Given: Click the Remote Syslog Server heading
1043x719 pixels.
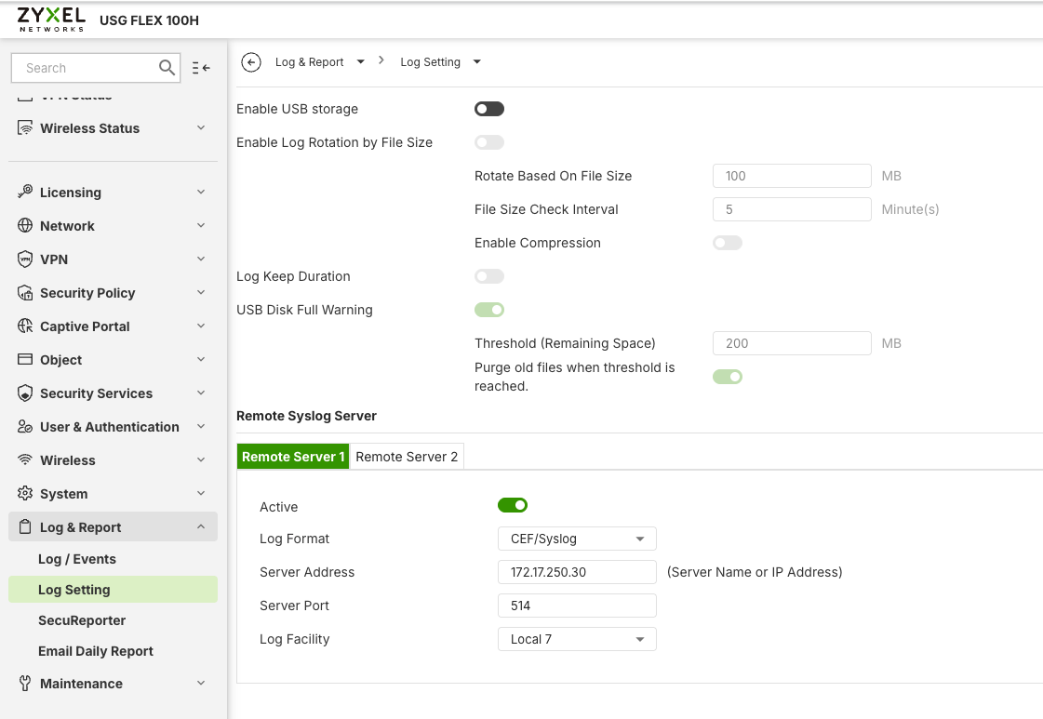Looking at the screenshot, I should coord(307,416).
